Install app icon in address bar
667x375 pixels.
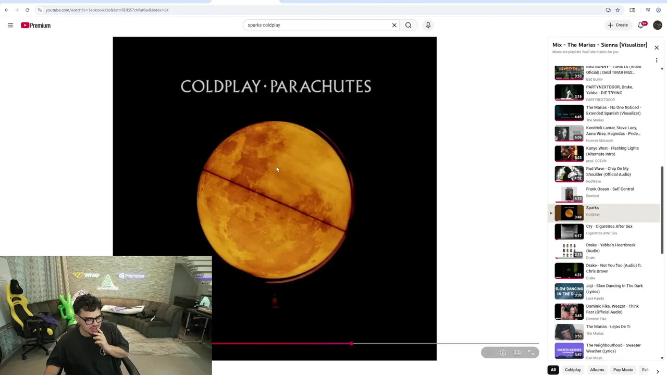pyautogui.click(x=608, y=10)
